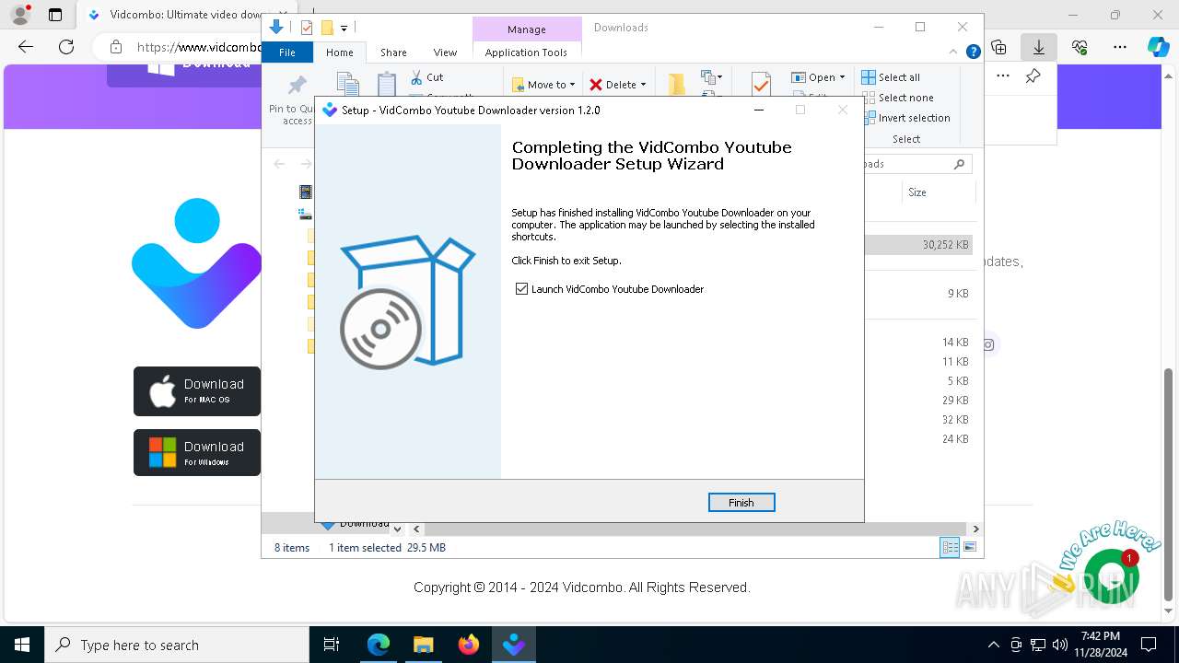
Task: Click the taskbar search box
Action: pyautogui.click(x=177, y=645)
